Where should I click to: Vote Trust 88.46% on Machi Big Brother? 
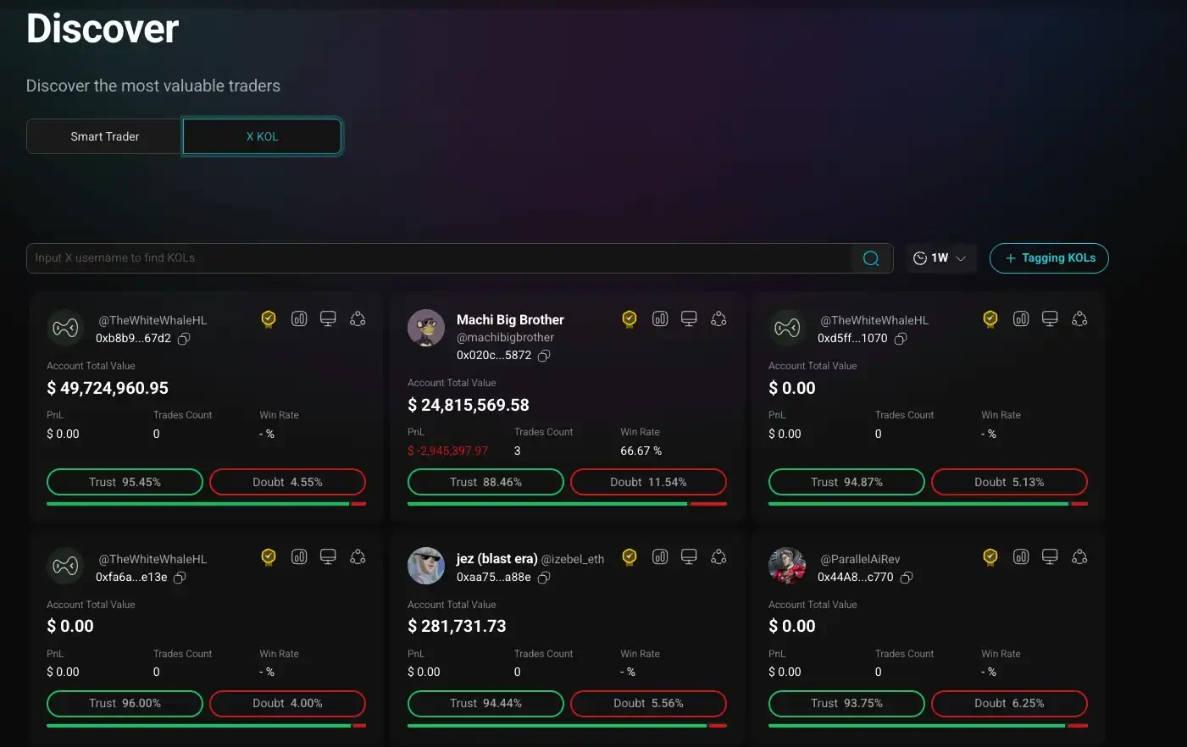coord(485,481)
